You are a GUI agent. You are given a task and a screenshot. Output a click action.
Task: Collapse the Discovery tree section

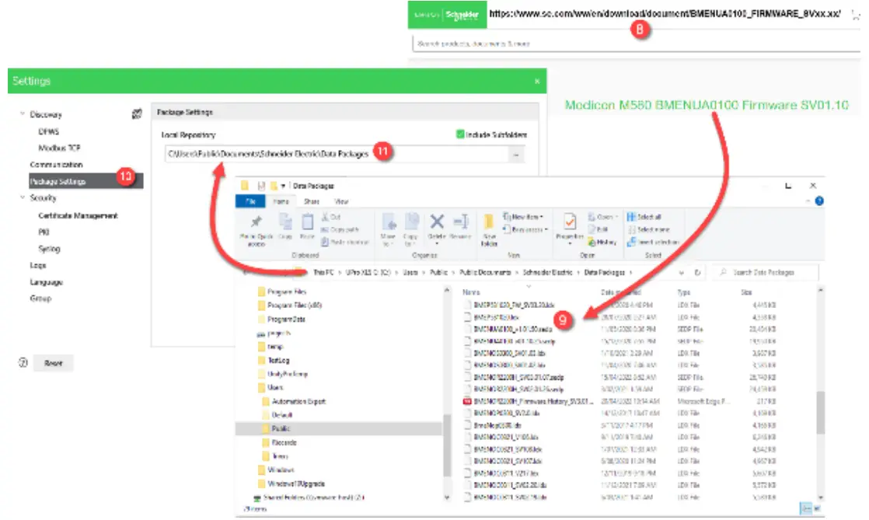pos(23,114)
